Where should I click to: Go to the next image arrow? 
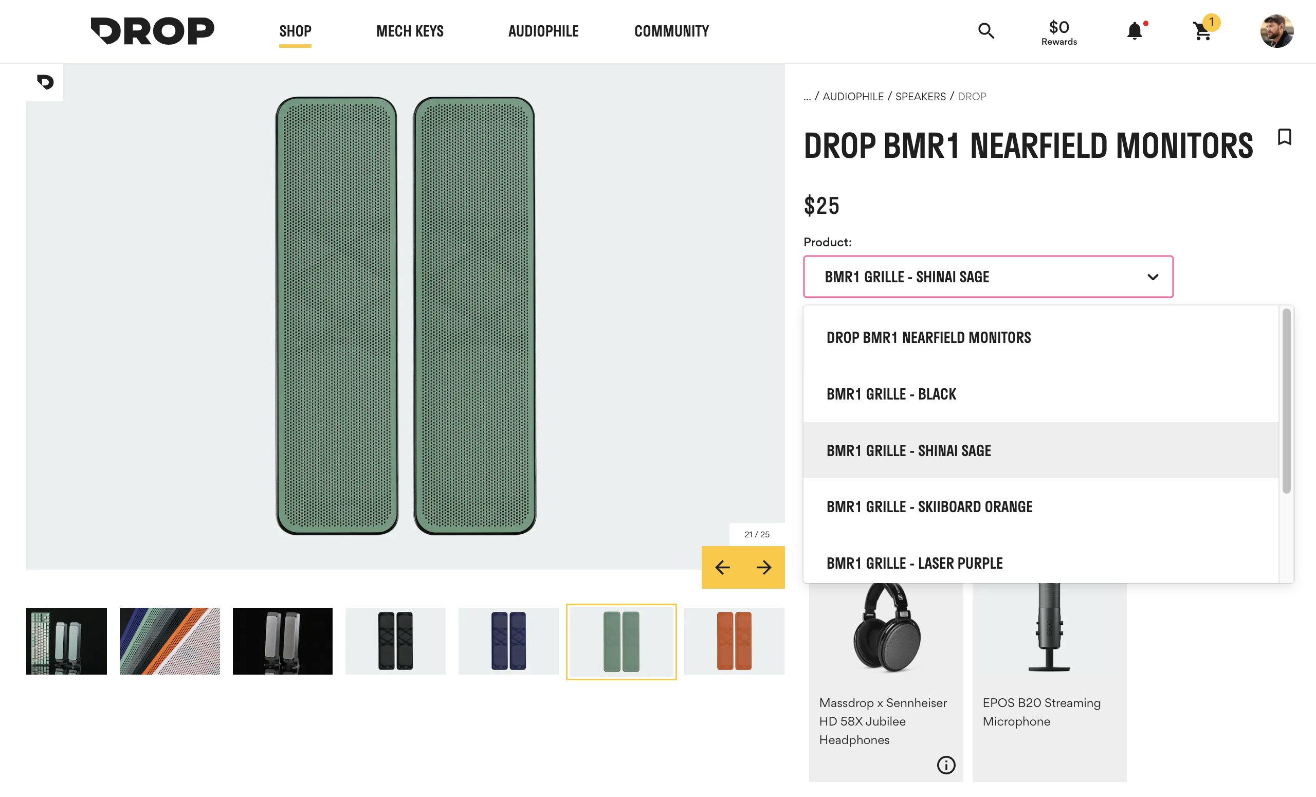tap(764, 567)
